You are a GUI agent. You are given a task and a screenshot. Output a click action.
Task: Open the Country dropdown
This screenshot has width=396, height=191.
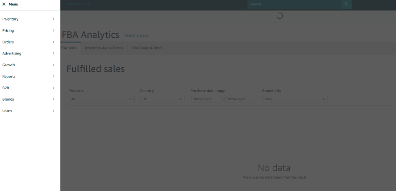click(162, 99)
